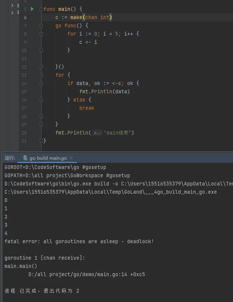Click the 'main.main()' console line
This screenshot has width=233, height=302.
click(x=21, y=266)
